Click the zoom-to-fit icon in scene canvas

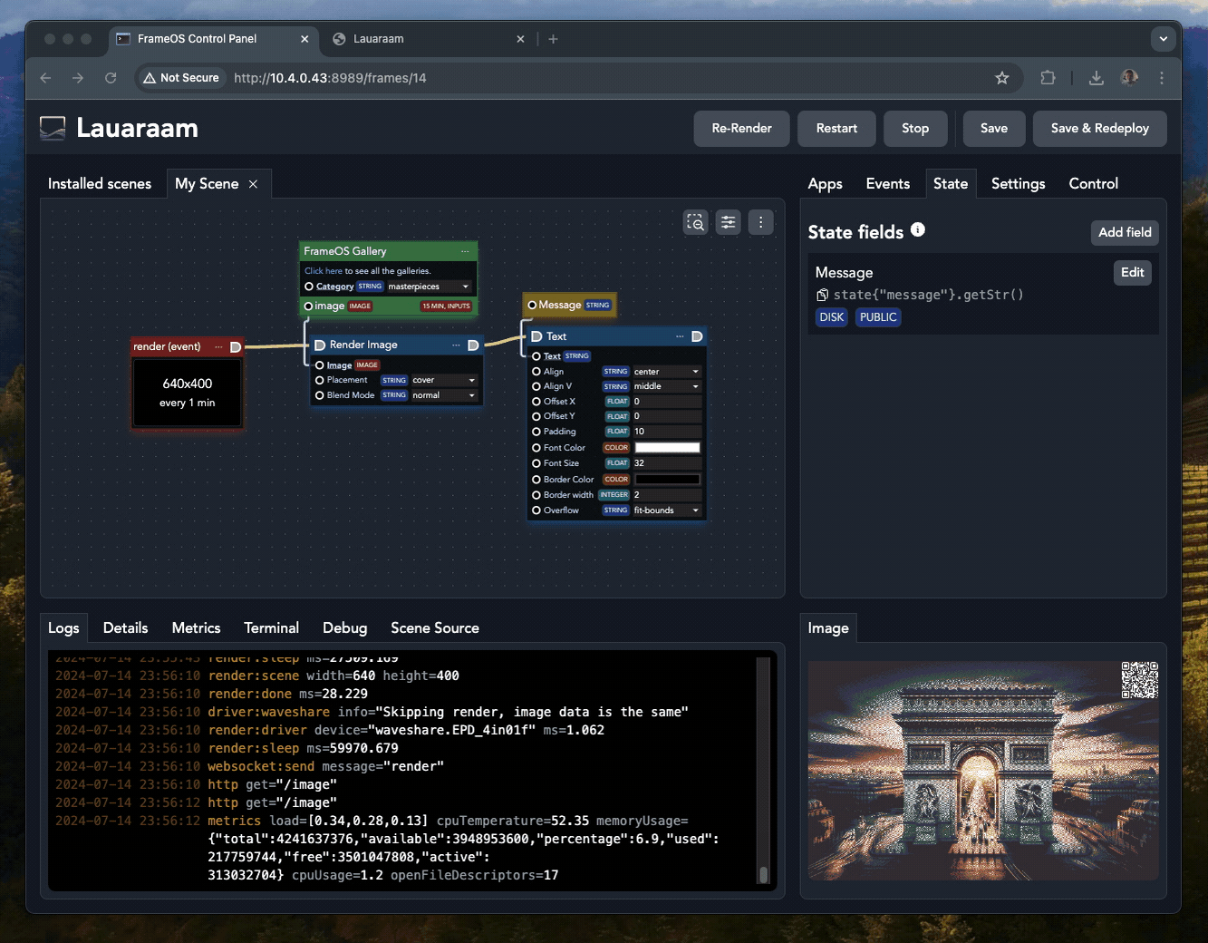pyautogui.click(x=695, y=222)
